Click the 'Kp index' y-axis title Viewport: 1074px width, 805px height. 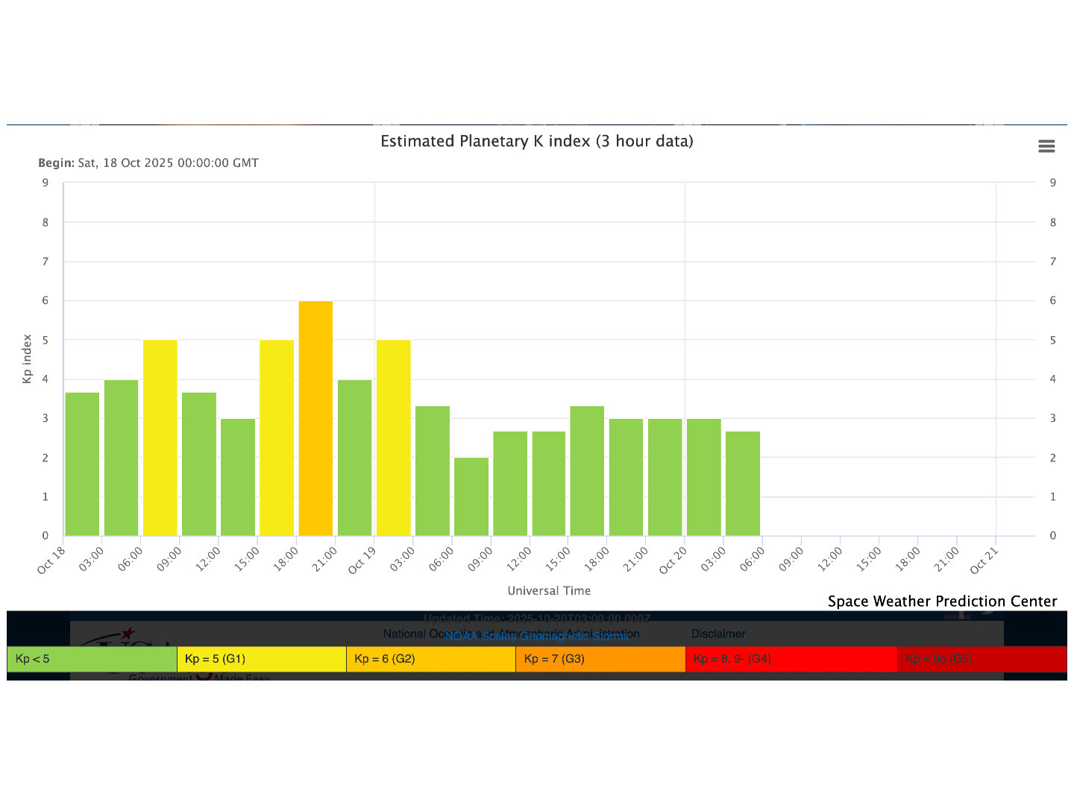coord(28,359)
